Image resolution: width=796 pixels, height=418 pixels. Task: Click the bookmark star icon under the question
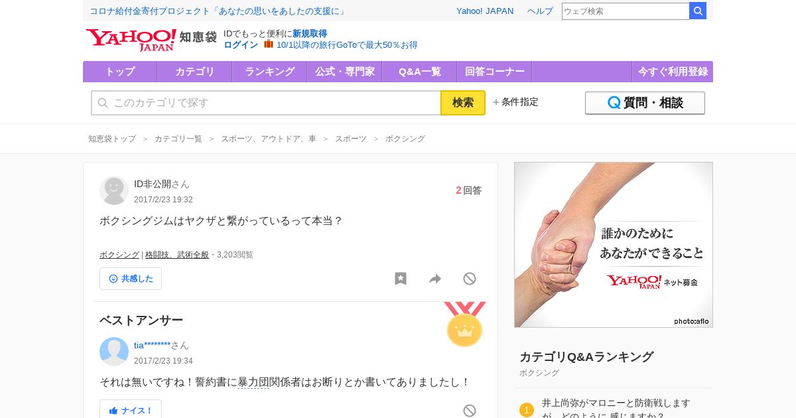401,279
